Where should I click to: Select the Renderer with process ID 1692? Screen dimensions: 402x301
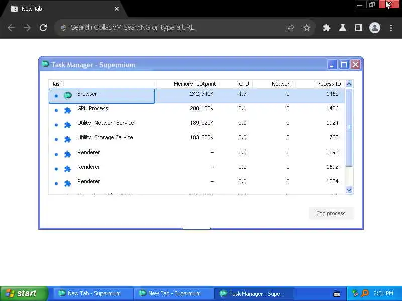point(196,169)
